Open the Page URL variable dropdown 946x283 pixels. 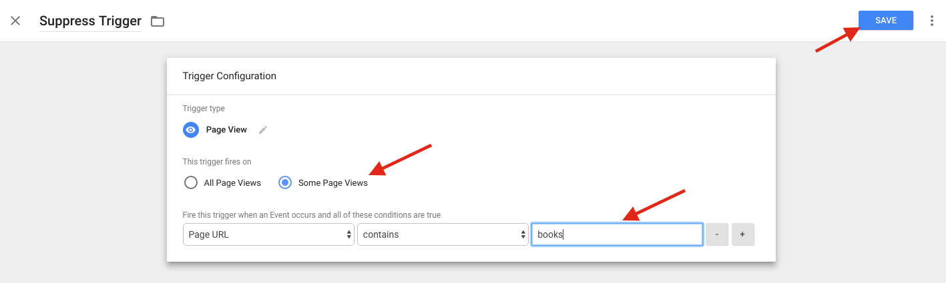pos(268,234)
